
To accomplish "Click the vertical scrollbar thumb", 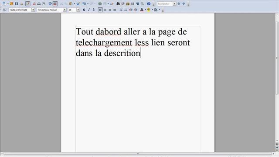I will click(x=277, y=58).
